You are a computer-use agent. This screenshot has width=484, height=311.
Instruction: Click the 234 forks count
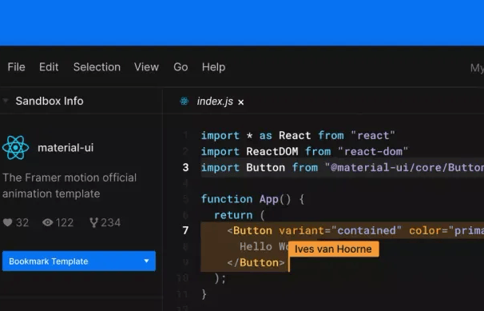[111, 223]
